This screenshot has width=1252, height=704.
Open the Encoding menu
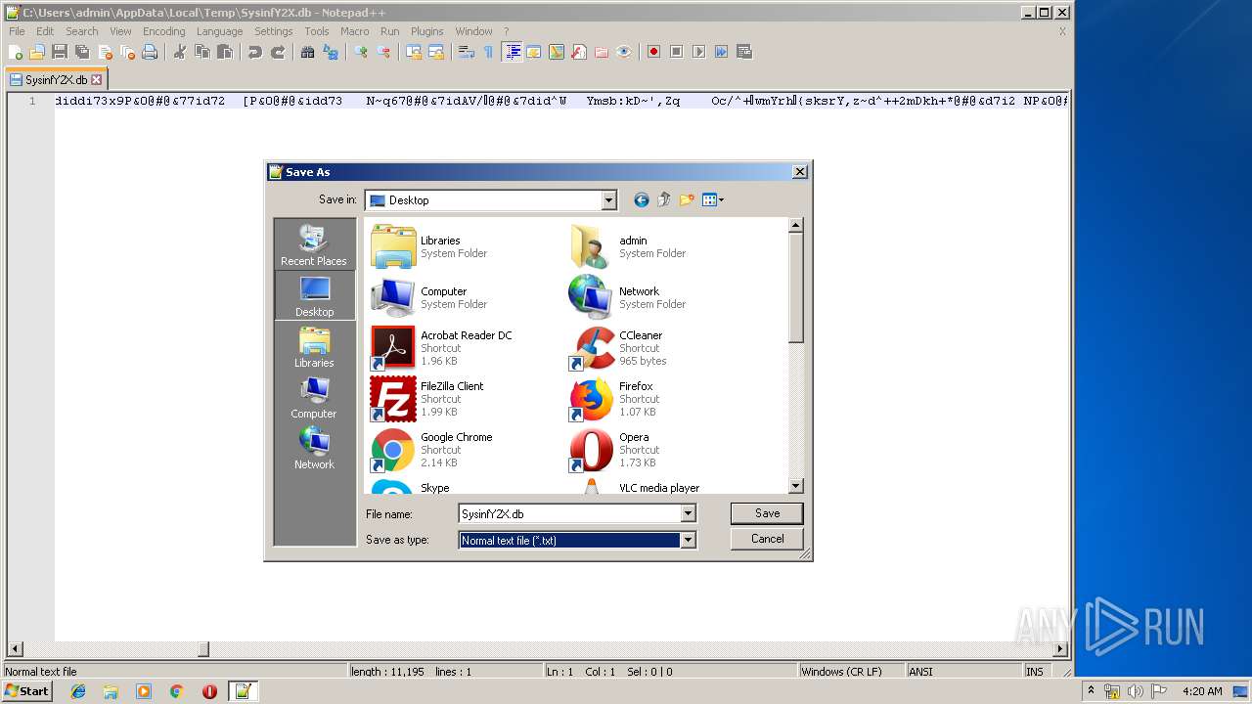(163, 31)
